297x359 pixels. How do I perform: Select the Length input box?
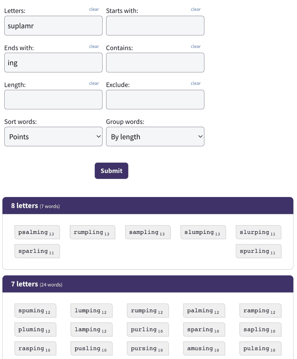(x=53, y=100)
